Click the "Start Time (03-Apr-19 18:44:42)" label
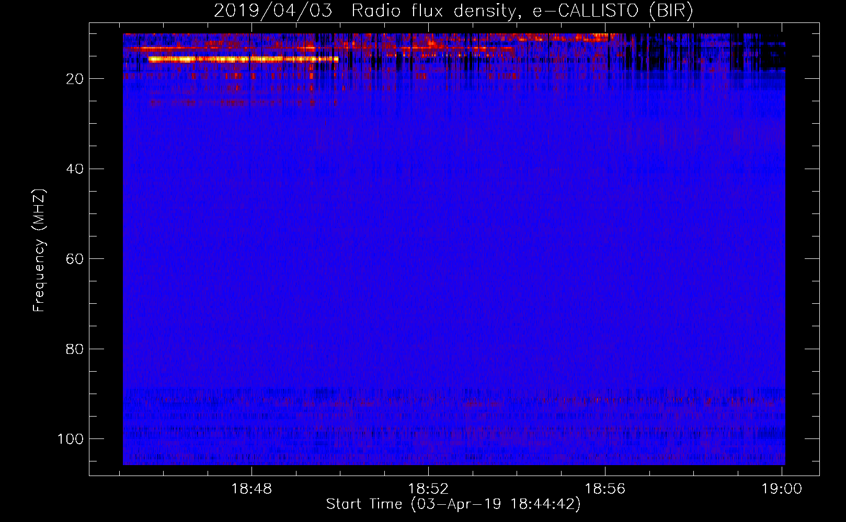The height and width of the screenshot is (522, 846). click(453, 504)
